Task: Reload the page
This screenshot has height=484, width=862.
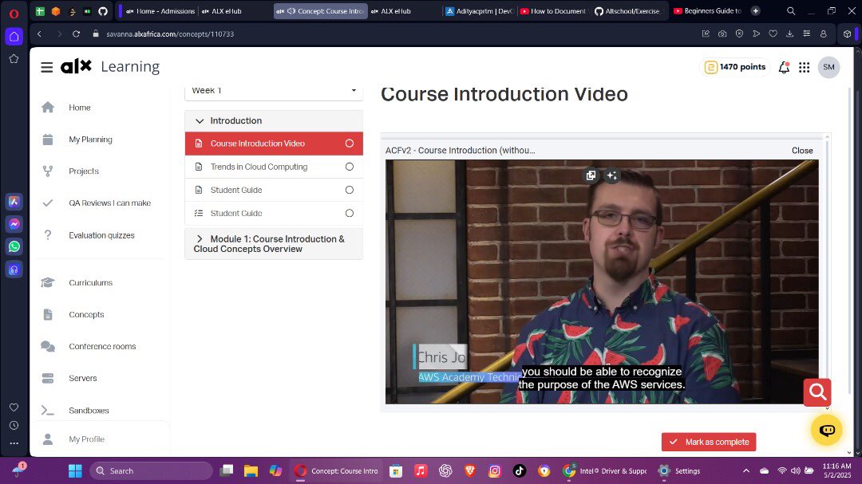Action: tap(76, 34)
